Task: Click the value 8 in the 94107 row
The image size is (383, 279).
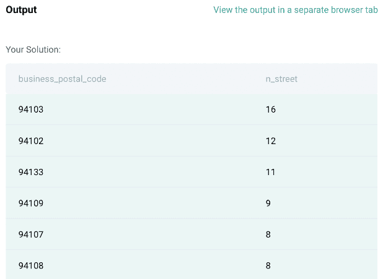Action: (x=268, y=234)
